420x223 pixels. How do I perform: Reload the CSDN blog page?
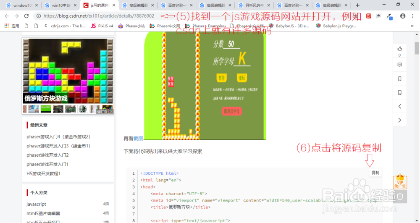pyautogui.click(x=26, y=16)
